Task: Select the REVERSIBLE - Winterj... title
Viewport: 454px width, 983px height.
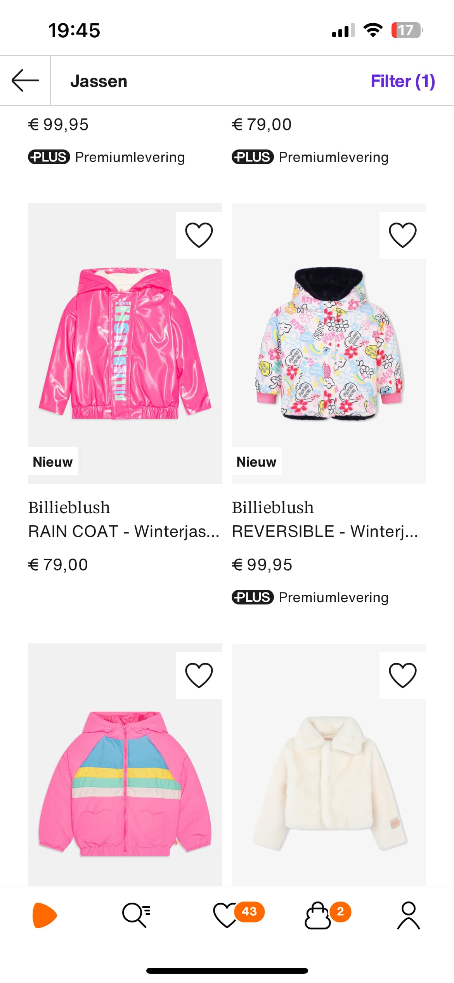Action: tap(325, 531)
